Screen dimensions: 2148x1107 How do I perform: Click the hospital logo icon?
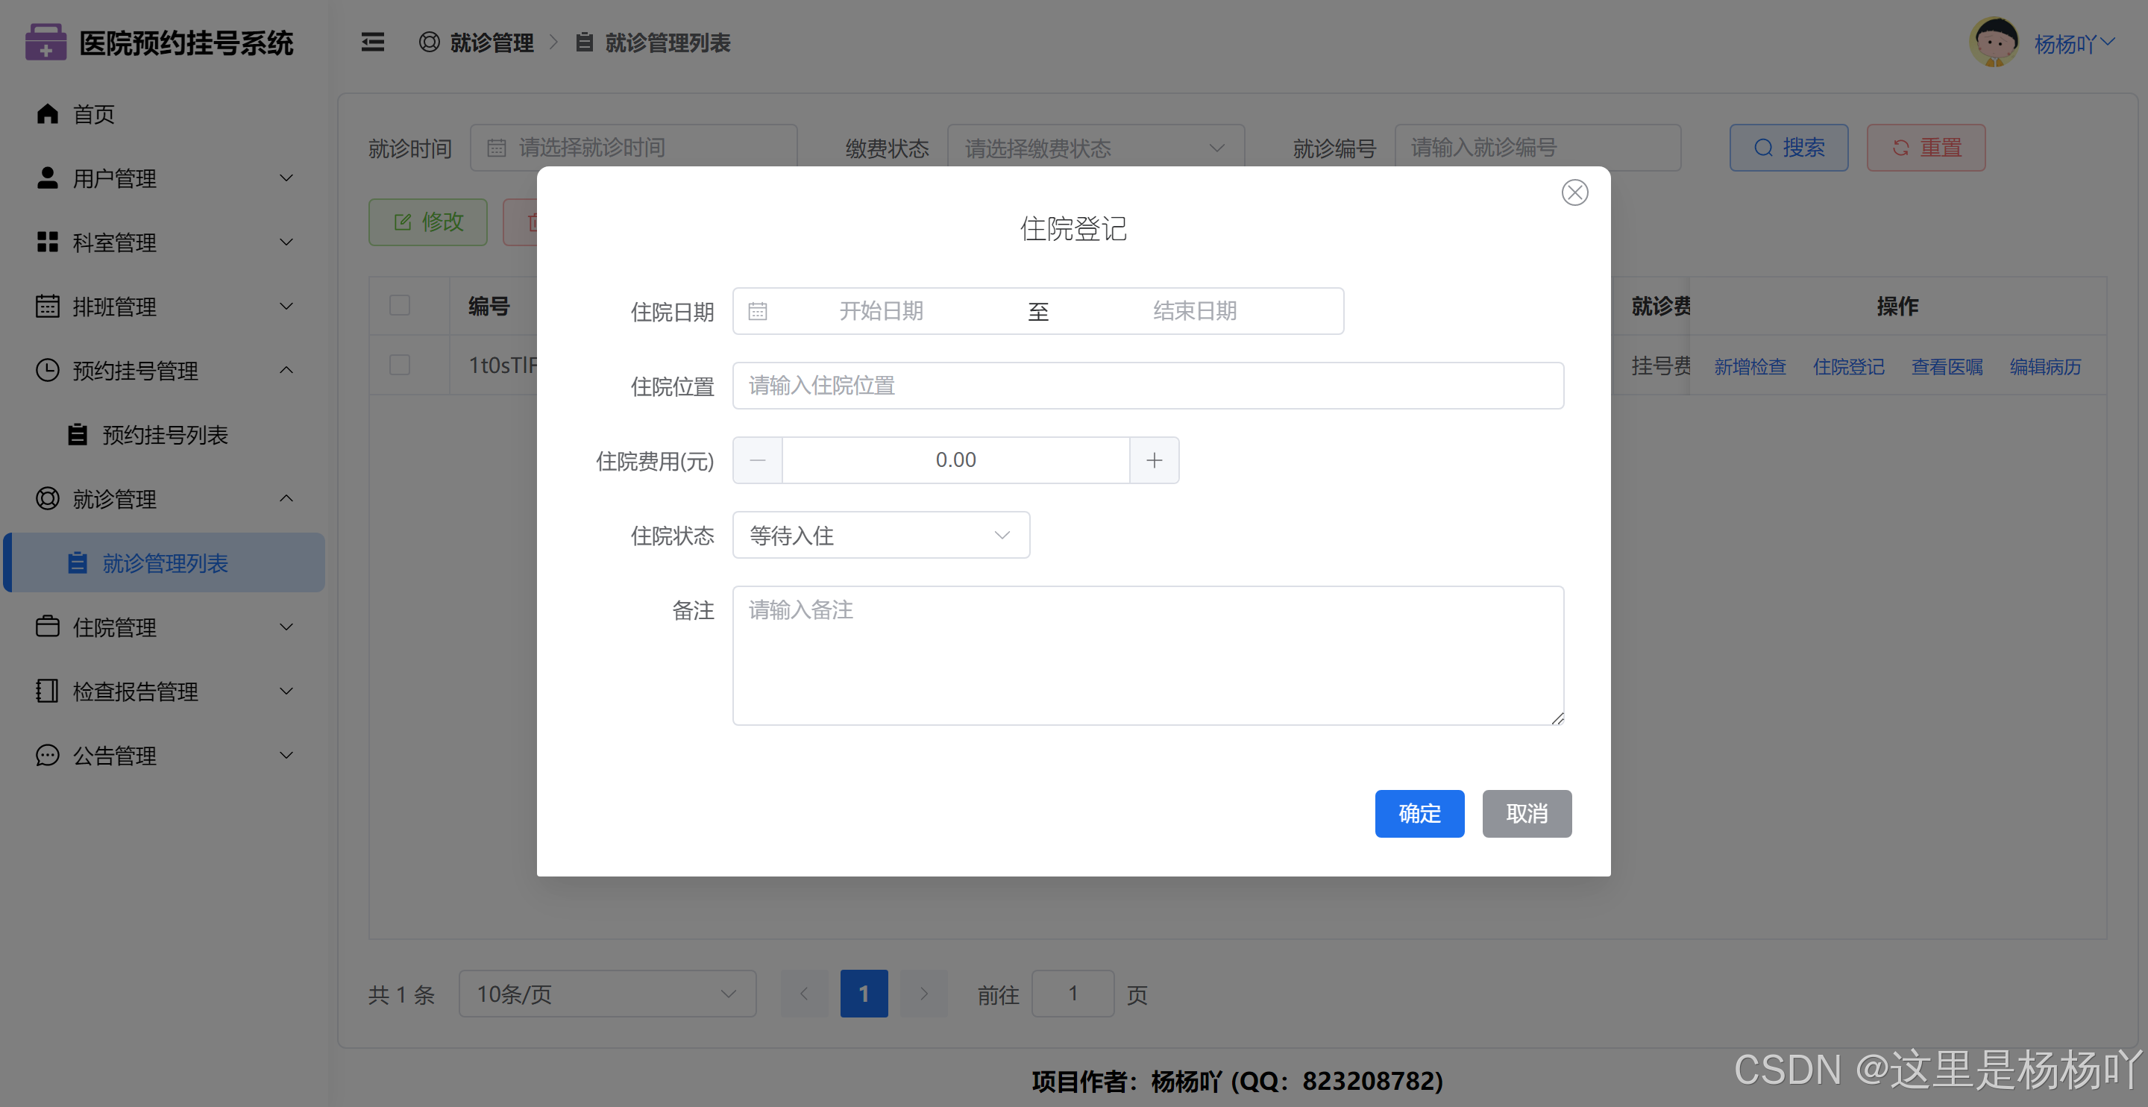(45, 43)
